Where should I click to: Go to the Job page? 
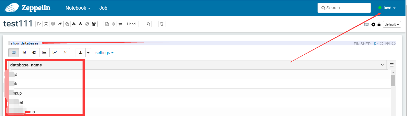(x=103, y=8)
